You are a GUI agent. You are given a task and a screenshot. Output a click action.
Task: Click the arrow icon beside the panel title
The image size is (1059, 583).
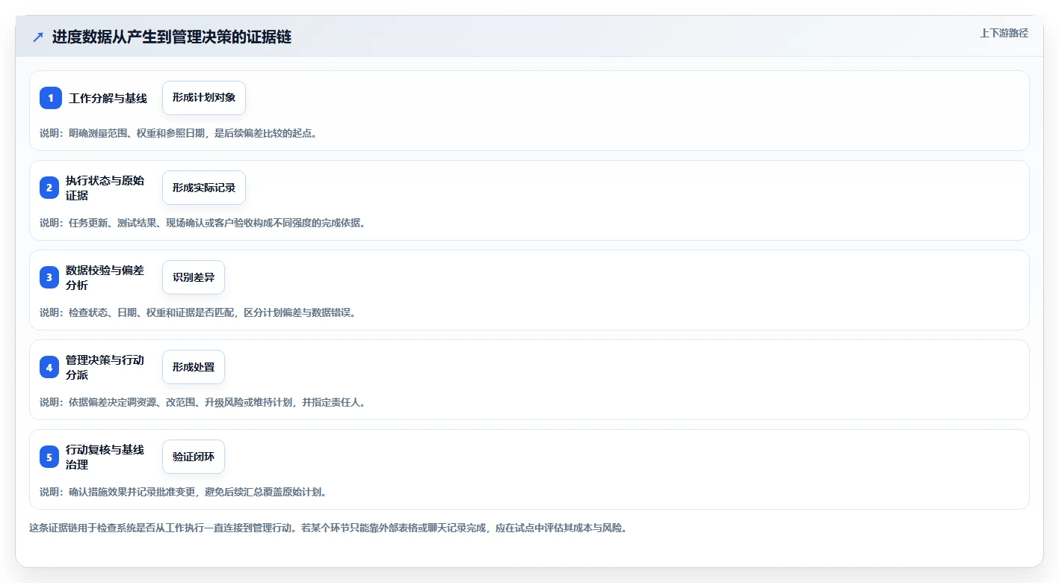point(38,37)
